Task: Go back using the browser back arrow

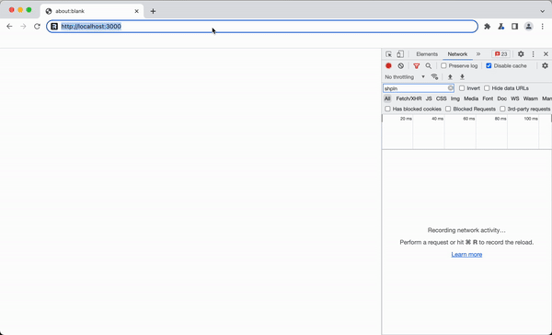Action: (9, 27)
